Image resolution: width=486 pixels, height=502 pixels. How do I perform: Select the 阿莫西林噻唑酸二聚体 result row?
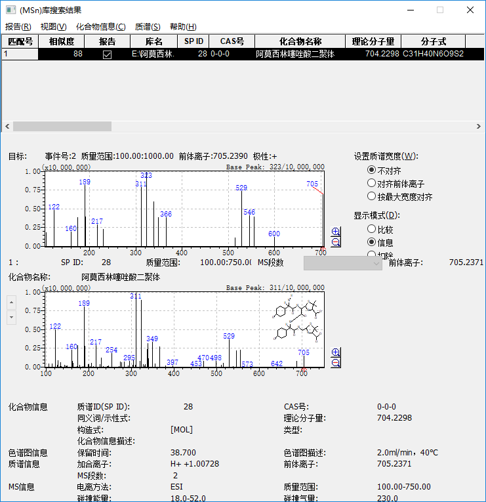tap(294, 54)
